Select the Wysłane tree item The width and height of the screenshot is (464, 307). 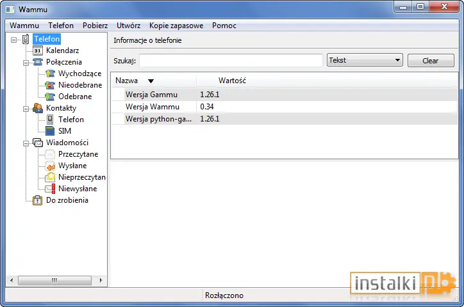click(x=72, y=166)
